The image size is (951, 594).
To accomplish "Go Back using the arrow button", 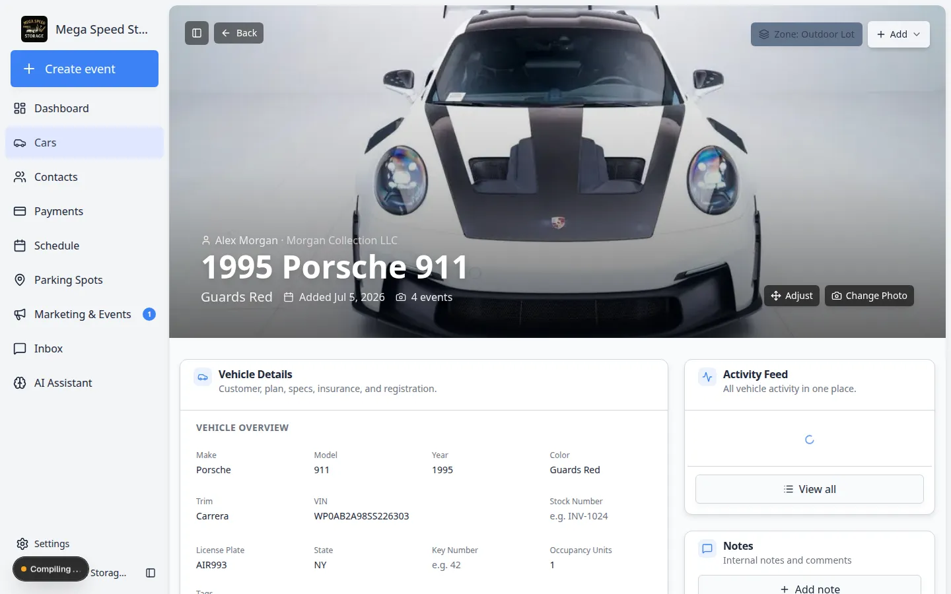I will [238, 33].
